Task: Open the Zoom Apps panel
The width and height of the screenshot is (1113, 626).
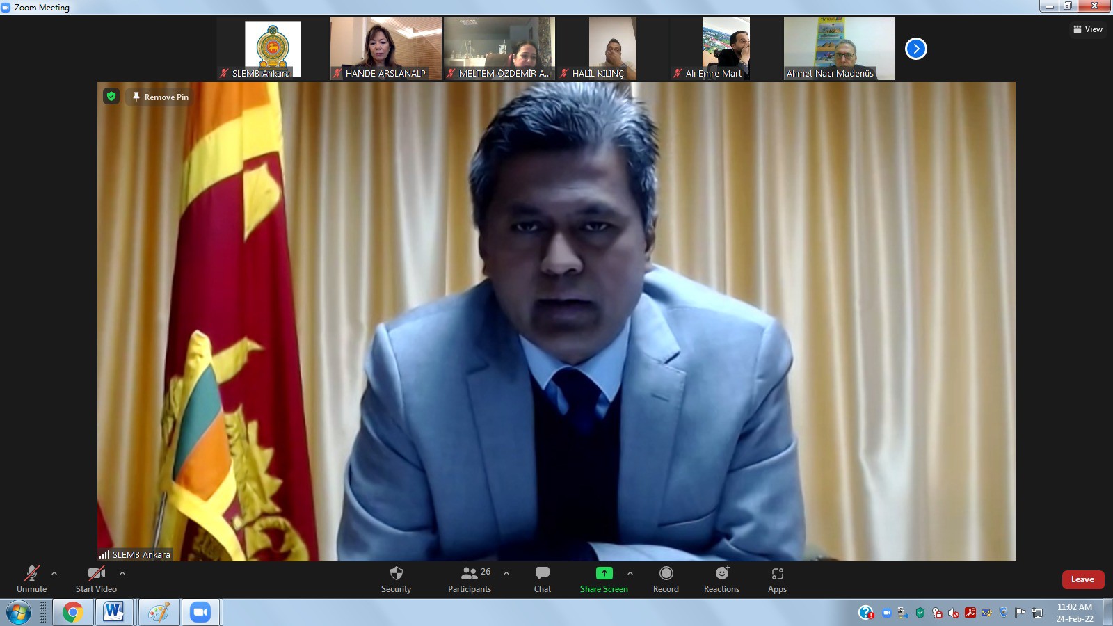Action: (x=777, y=579)
